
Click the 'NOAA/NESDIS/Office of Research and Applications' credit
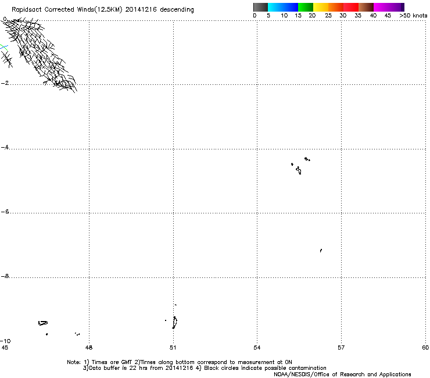coord(342,375)
